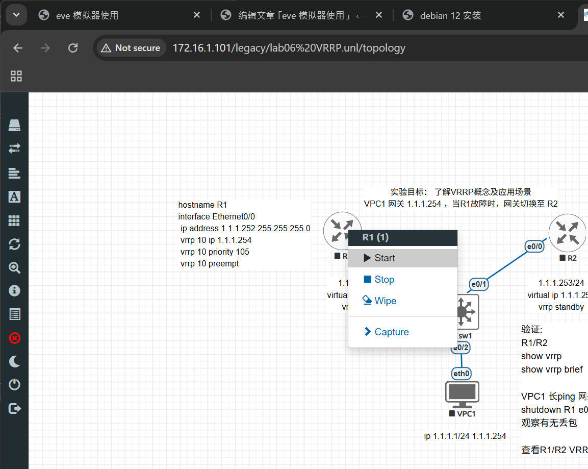
Task: Open the status info sidebar icon
Action: coord(14,290)
